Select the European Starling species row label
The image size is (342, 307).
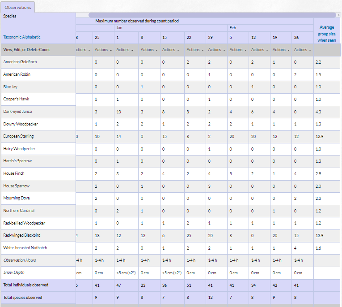[18, 136]
